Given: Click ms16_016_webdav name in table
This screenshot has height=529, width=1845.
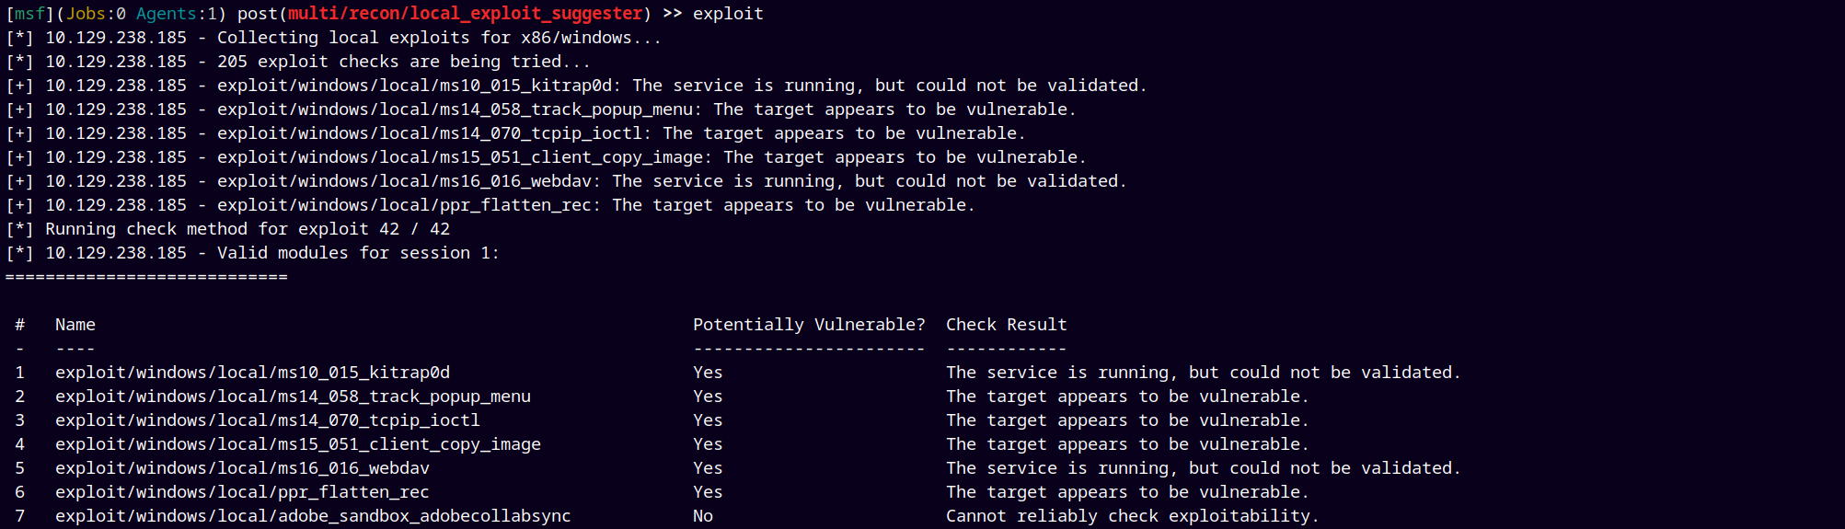Looking at the screenshot, I should point(242,468).
